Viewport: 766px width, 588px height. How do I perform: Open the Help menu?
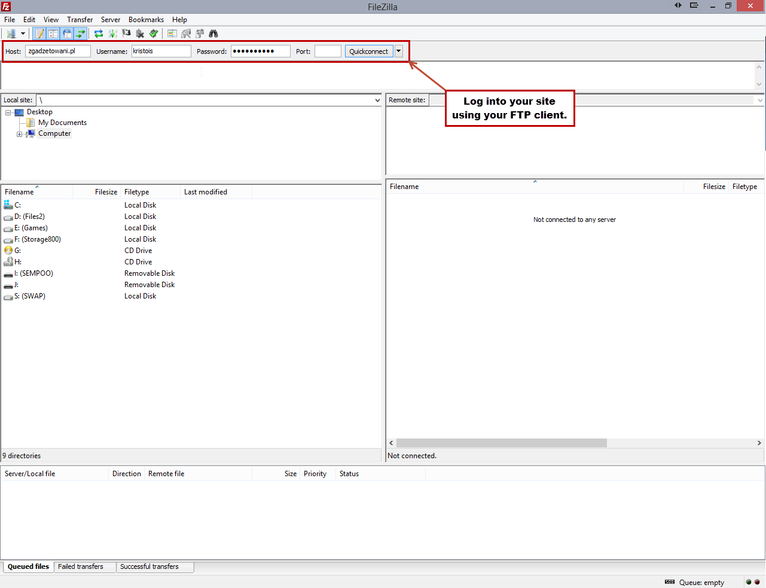pyautogui.click(x=179, y=20)
